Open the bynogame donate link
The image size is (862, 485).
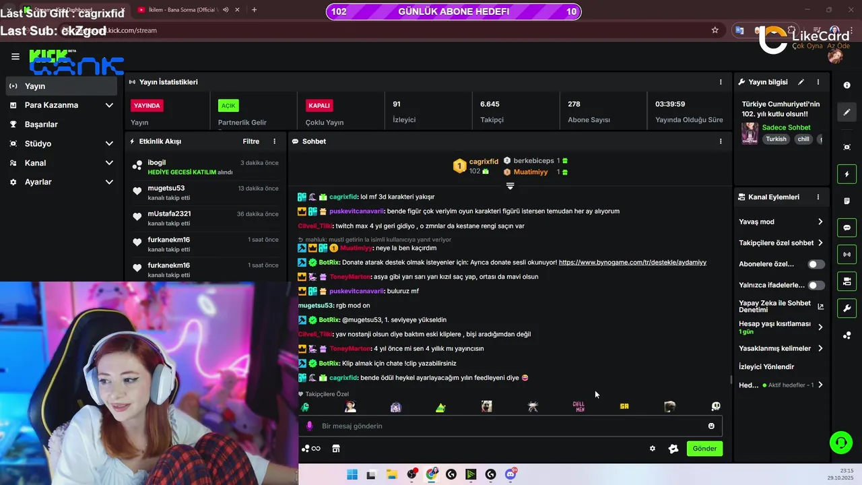(x=632, y=262)
